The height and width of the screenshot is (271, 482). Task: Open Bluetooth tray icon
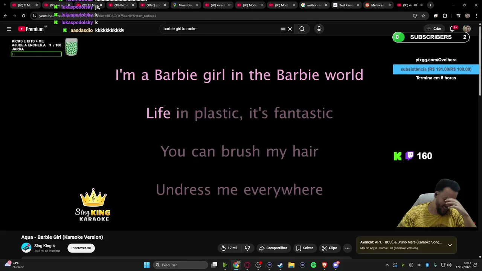427,265
